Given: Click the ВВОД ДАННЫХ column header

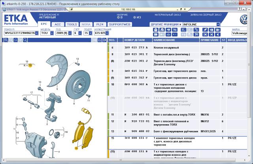Looking at the screenshot, I should pyautogui.click(x=237, y=40).
